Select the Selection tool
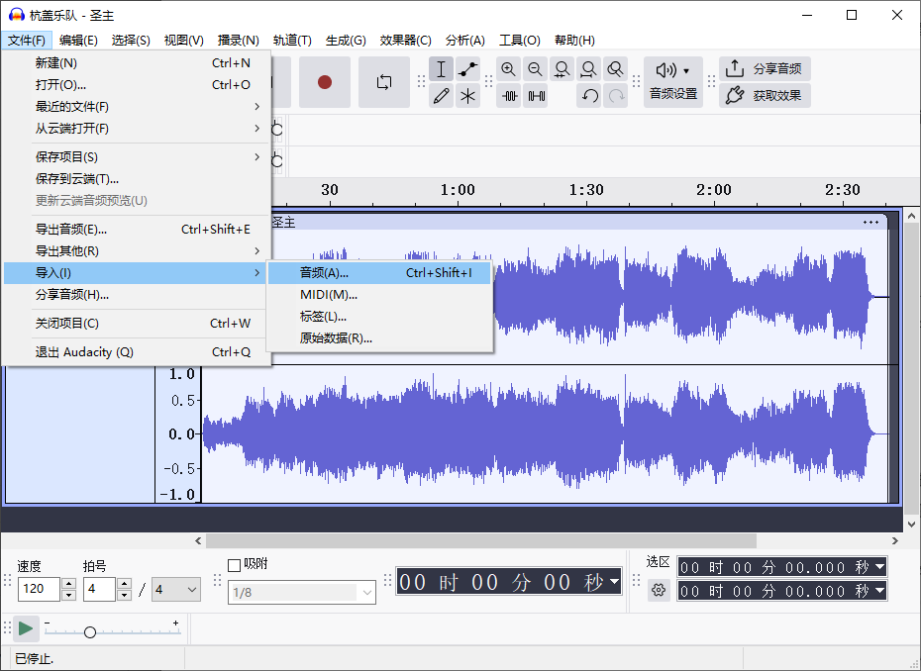The width and height of the screenshot is (921, 671). 441,69
